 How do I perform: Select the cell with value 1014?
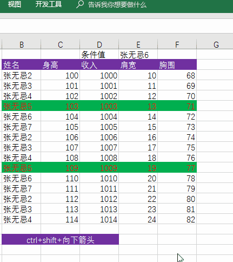point(99,219)
